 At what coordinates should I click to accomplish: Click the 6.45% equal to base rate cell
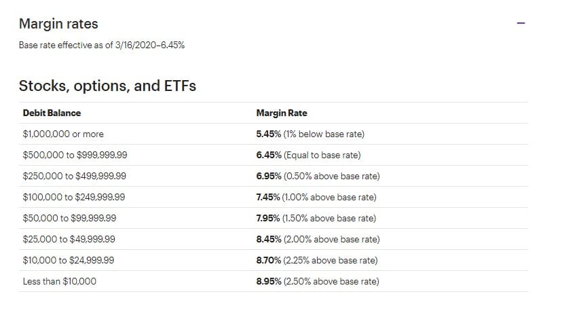tap(308, 155)
